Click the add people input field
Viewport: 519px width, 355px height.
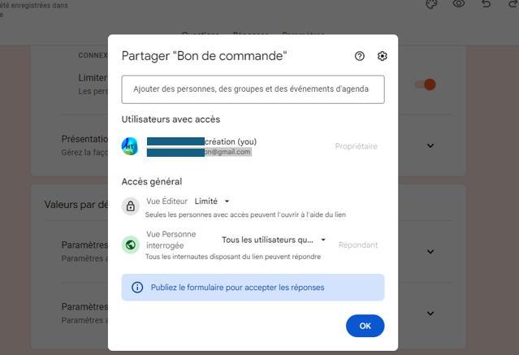coord(253,90)
